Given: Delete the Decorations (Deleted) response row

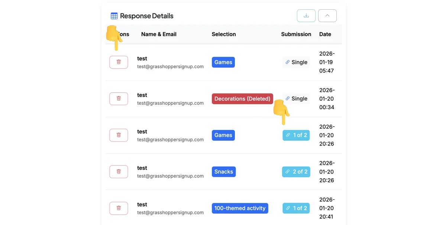Looking at the screenshot, I should (119, 99).
